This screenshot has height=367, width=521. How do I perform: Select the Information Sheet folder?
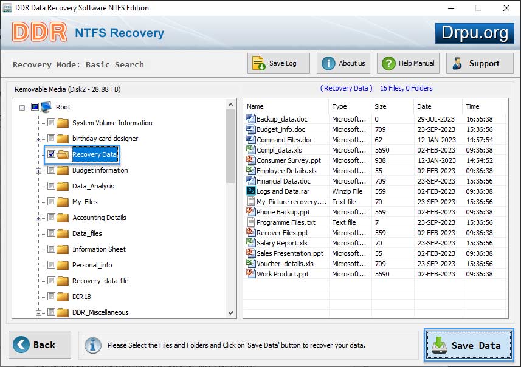coord(99,249)
